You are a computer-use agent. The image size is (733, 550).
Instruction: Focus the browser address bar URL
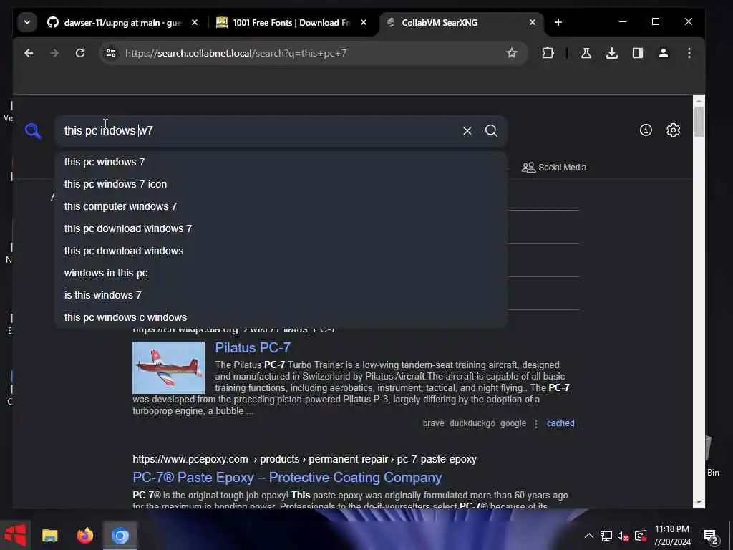coord(236,53)
